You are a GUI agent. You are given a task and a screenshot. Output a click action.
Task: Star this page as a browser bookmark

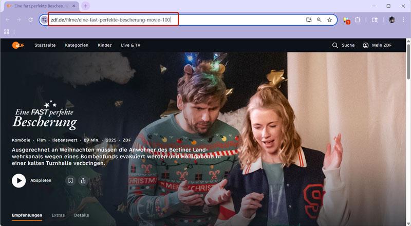[x=329, y=20]
